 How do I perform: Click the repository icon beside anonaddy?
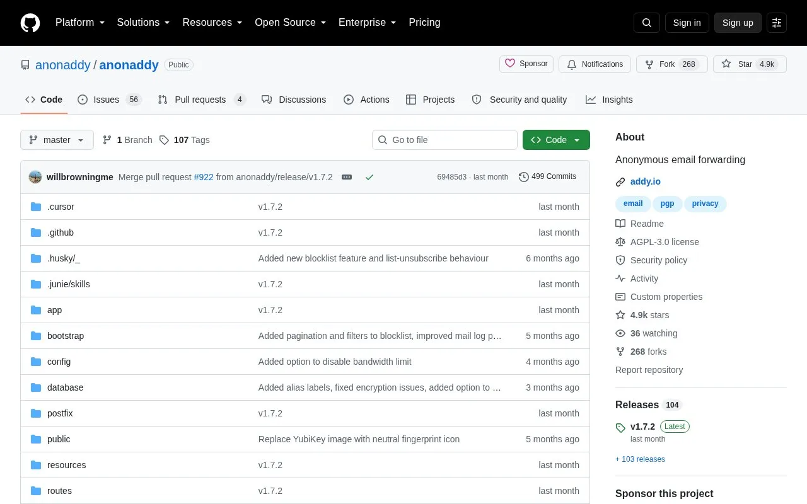(25, 65)
